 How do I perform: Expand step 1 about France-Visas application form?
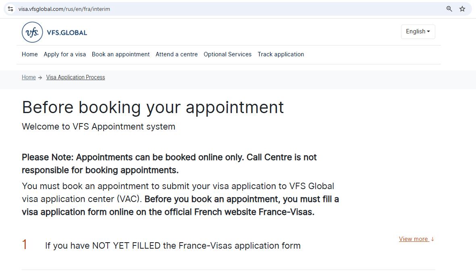coord(173,245)
